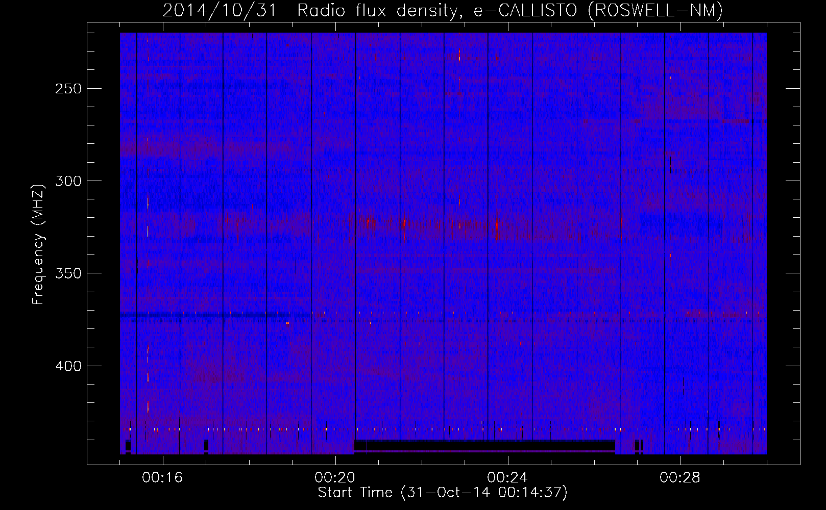Click the 00:24 time tick label
The height and width of the screenshot is (510, 826).
coord(507,478)
